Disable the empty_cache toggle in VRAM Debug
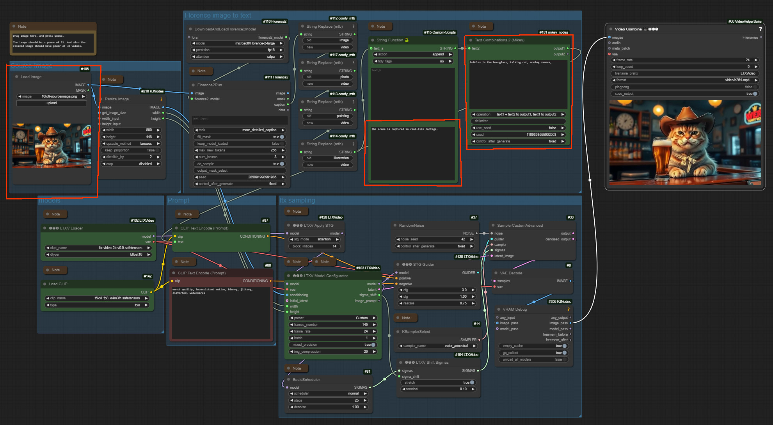This screenshot has width=773, height=425. point(564,346)
